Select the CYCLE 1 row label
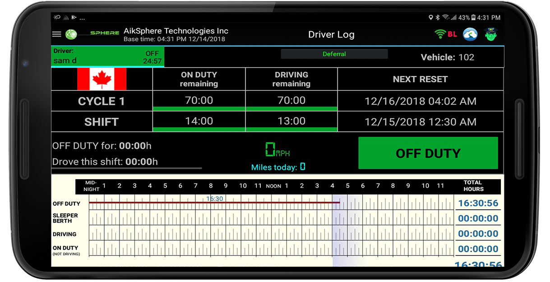Viewport: 550px width, 282px height. coord(102,101)
